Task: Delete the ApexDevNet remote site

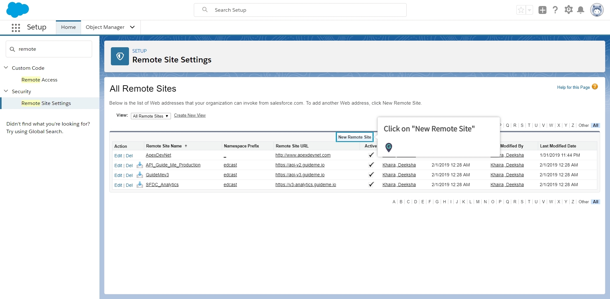Action: (129, 156)
